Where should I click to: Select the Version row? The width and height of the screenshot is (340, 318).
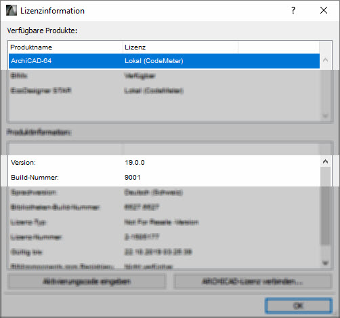pos(164,163)
